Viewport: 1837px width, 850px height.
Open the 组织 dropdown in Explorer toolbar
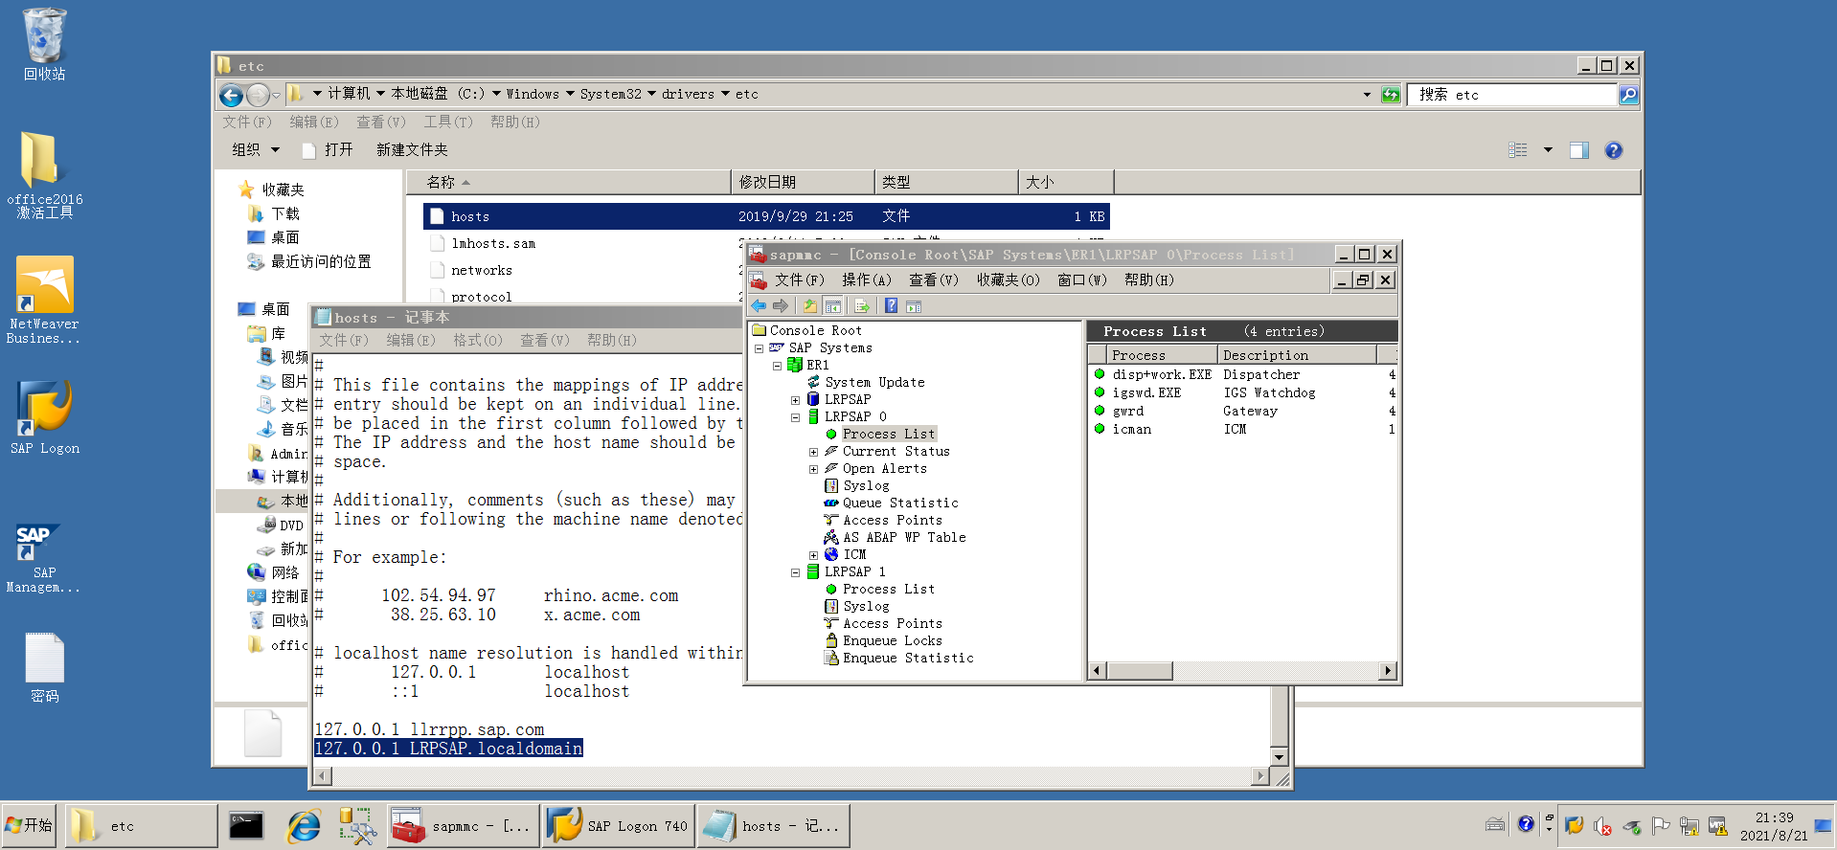(x=256, y=150)
